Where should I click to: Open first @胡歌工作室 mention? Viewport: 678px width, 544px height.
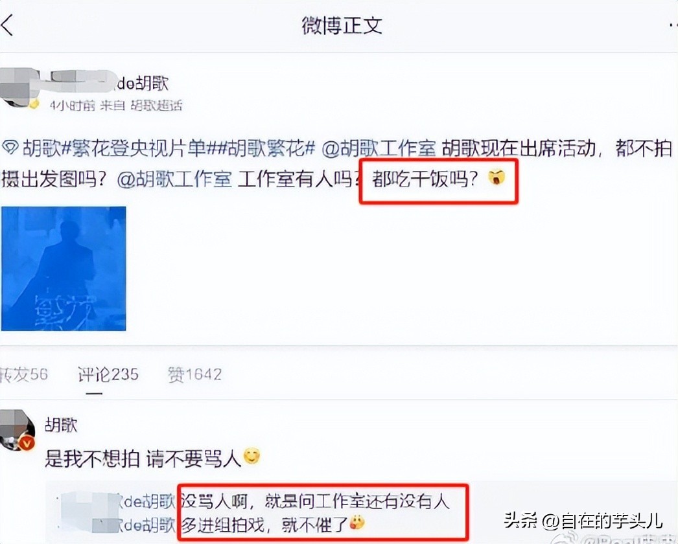[379, 149]
